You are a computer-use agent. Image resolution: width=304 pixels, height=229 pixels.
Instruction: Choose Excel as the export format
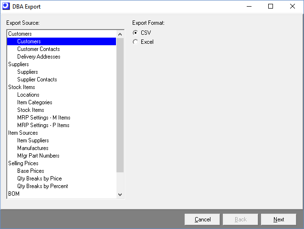point(136,42)
